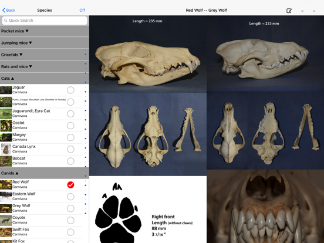Viewport: 324px width, 243px height.
Task: Select the Canada Lynx radio button
Action: pos(70,150)
